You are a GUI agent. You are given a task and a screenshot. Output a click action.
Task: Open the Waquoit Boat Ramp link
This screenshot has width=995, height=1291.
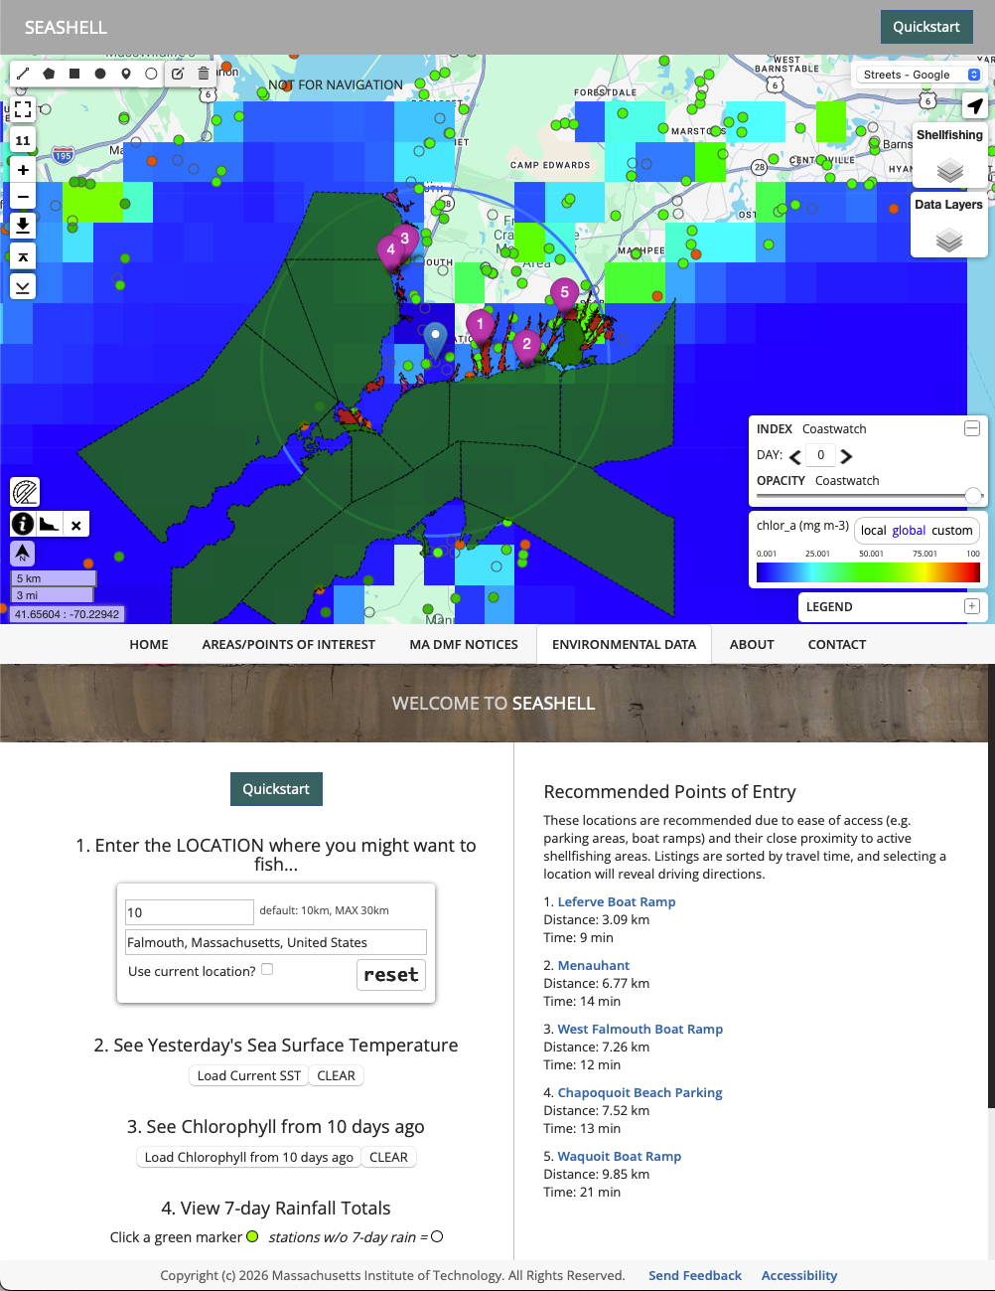click(620, 1156)
